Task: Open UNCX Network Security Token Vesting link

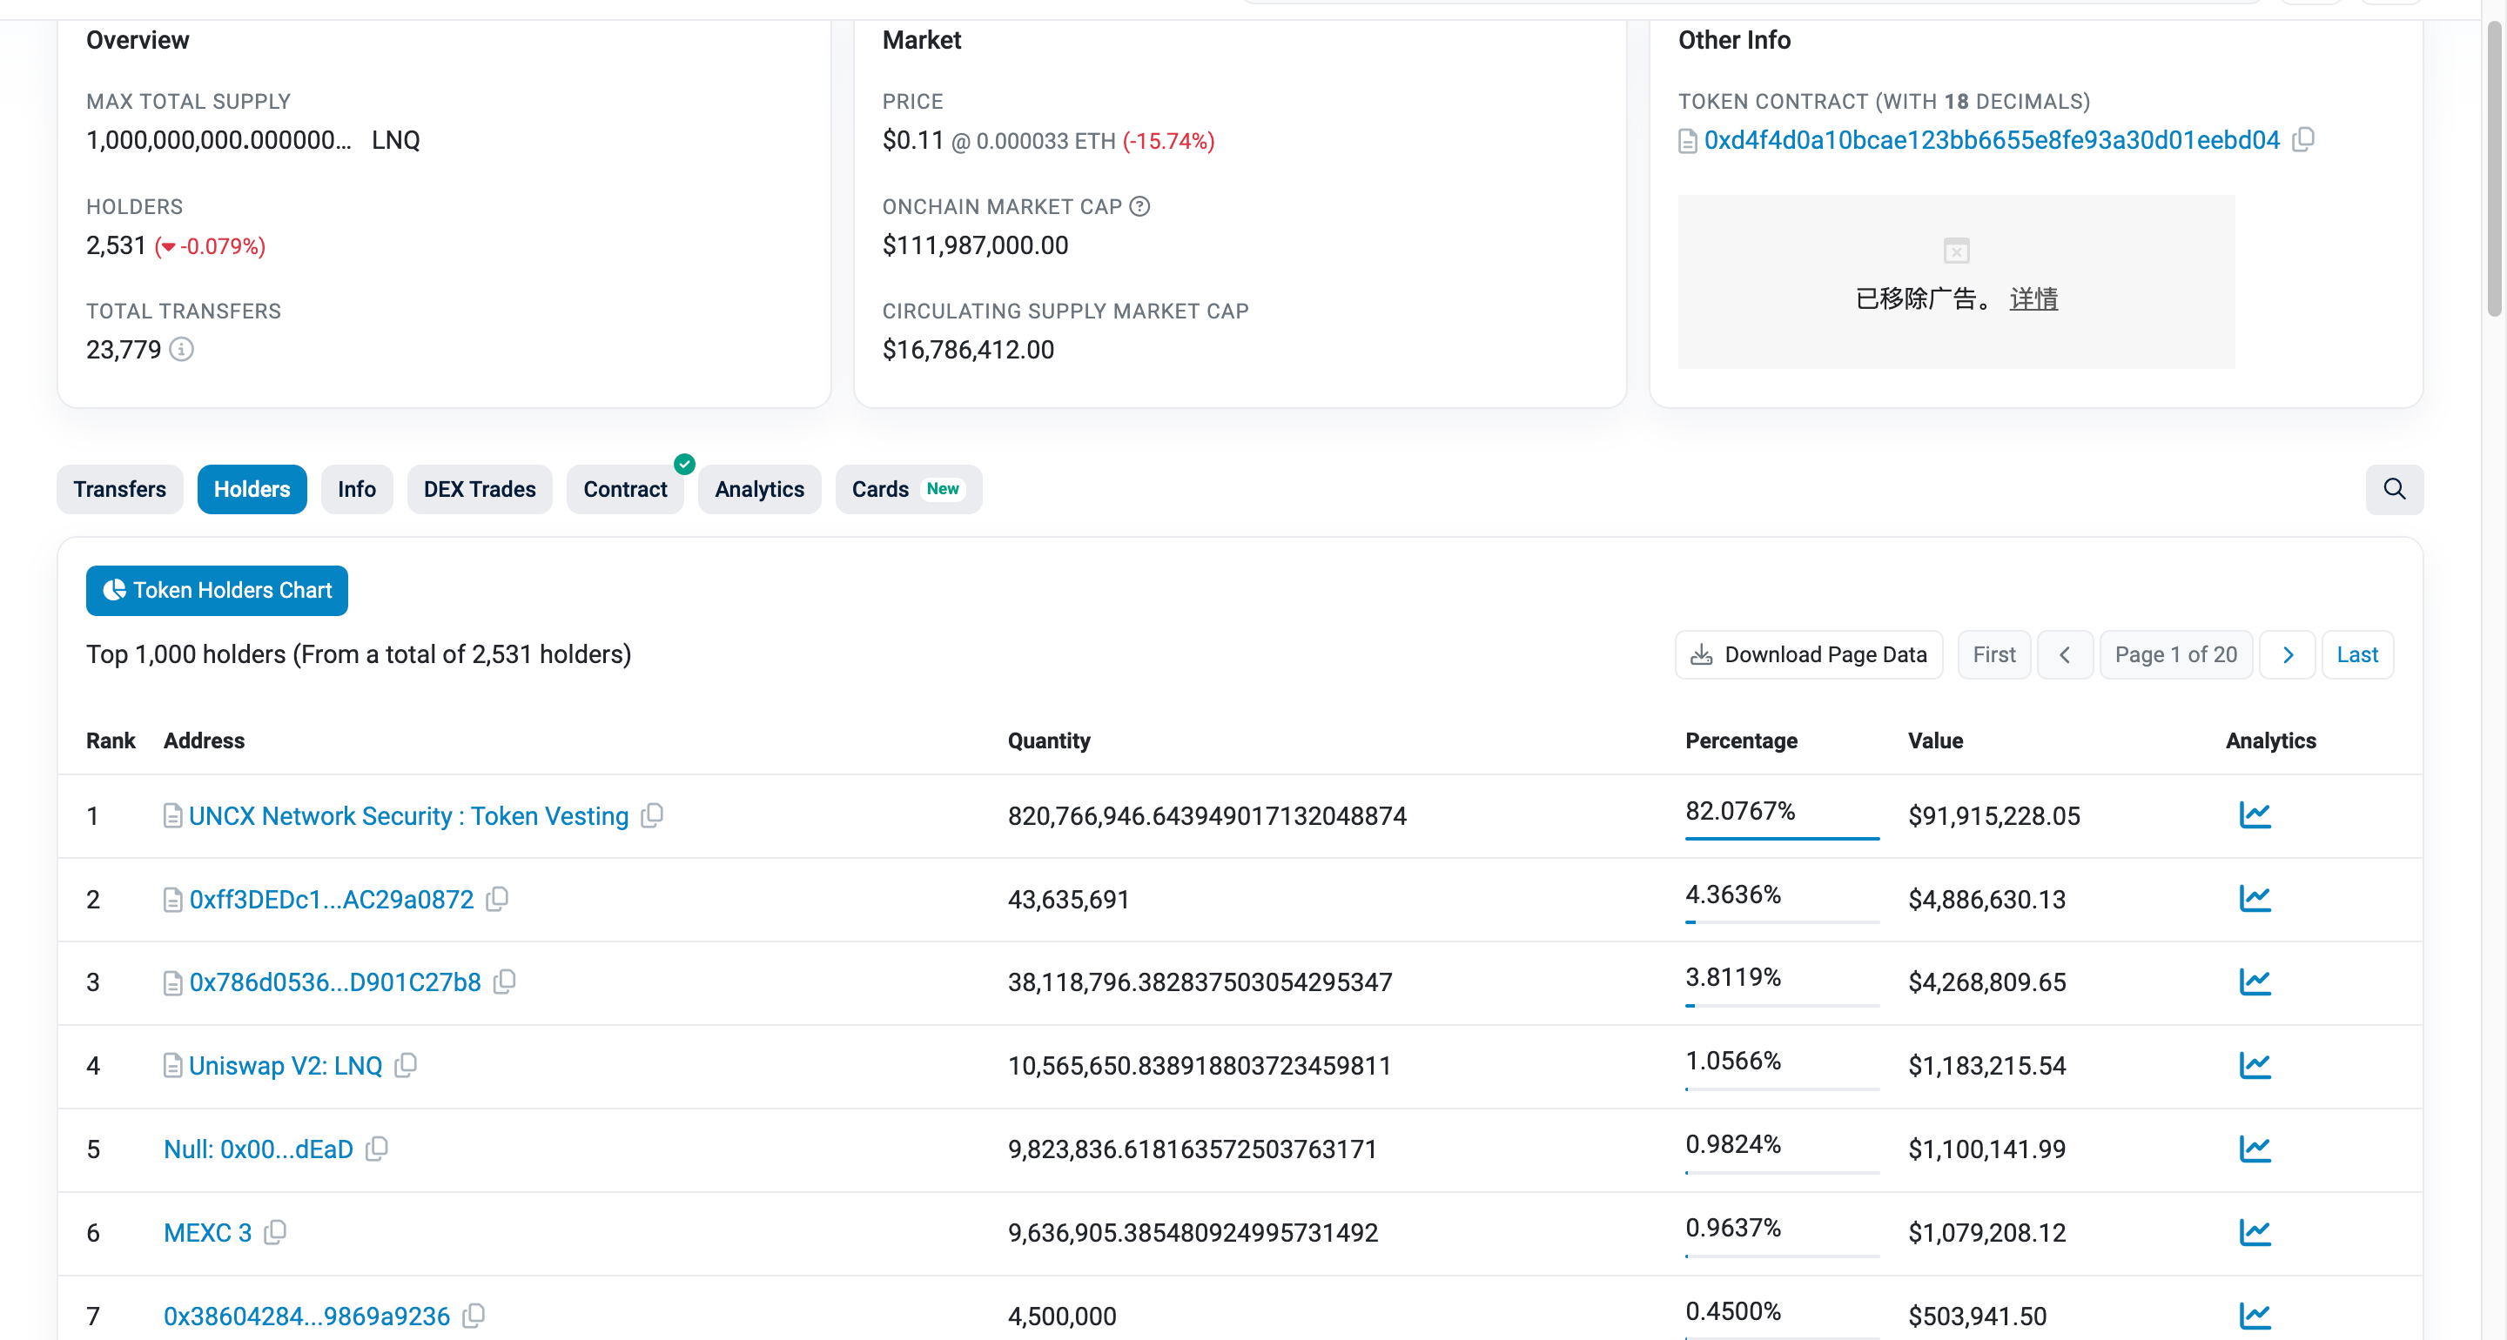Action: (409, 814)
